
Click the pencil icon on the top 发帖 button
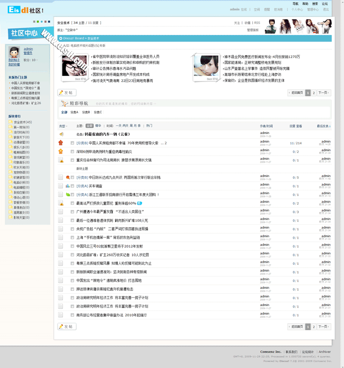point(61,92)
